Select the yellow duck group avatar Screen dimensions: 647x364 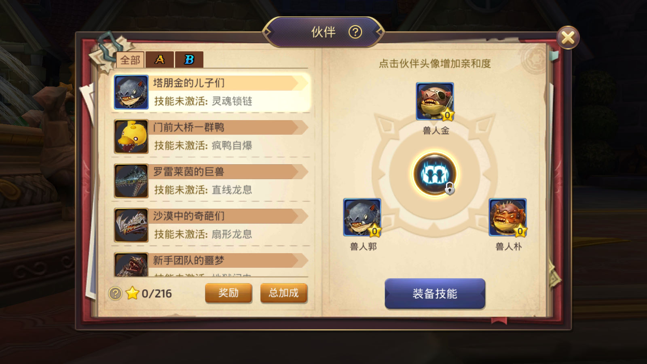pyautogui.click(x=131, y=137)
